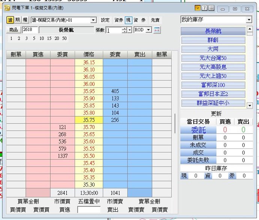Open the 我的庫存 list dropdown
Image resolution: width=259 pixels, height=220 pixels.
pos(249,20)
